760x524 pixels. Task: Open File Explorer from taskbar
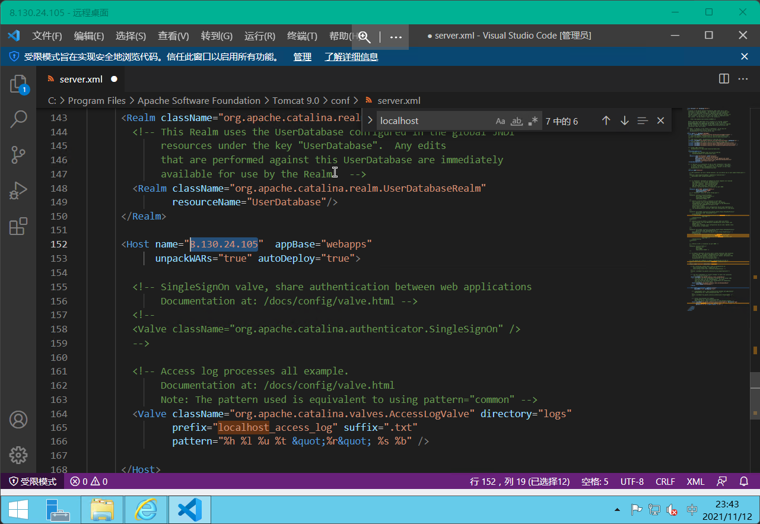pyautogui.click(x=101, y=510)
